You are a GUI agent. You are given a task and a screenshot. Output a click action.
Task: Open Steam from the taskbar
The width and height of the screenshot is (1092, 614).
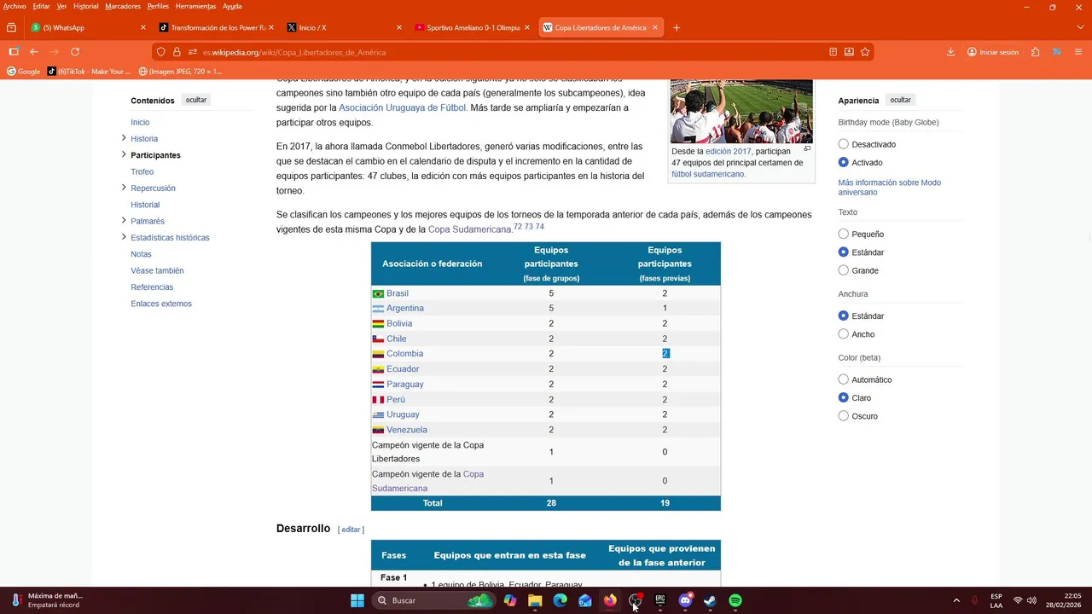click(710, 600)
